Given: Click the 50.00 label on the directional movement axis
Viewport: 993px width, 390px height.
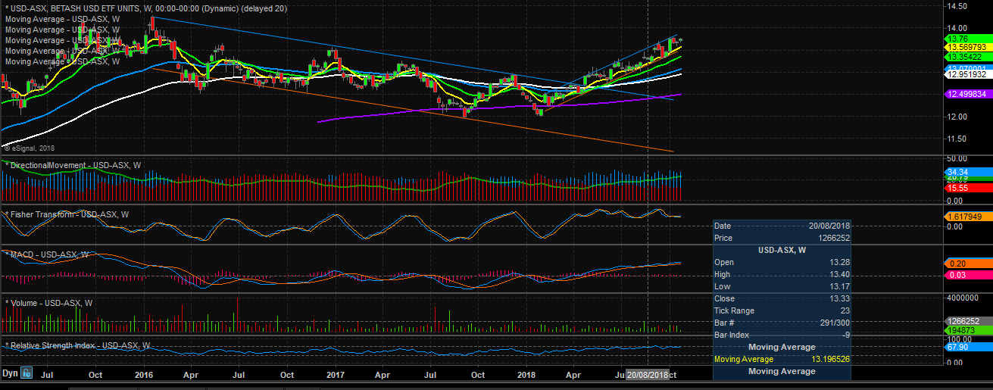Looking at the screenshot, I should pyautogui.click(x=959, y=158).
